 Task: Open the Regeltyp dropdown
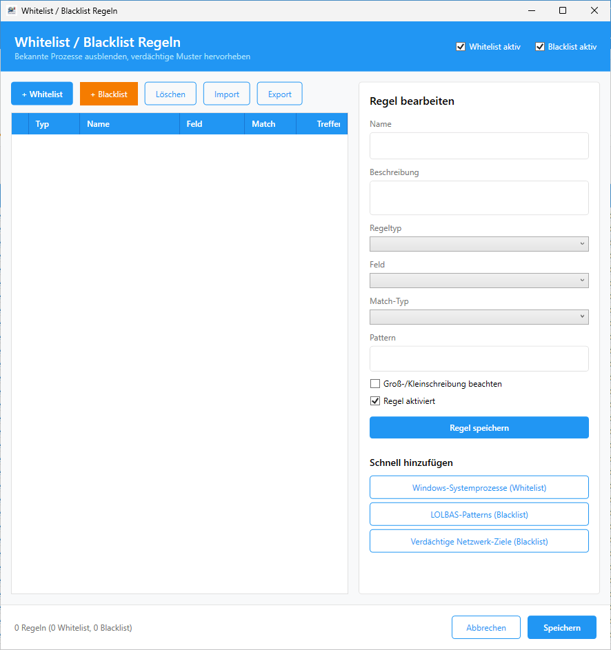tap(479, 243)
